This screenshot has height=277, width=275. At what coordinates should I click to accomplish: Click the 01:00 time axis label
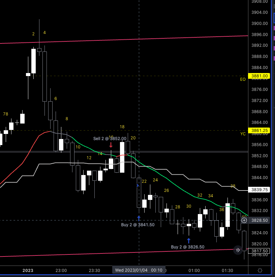click(194, 271)
